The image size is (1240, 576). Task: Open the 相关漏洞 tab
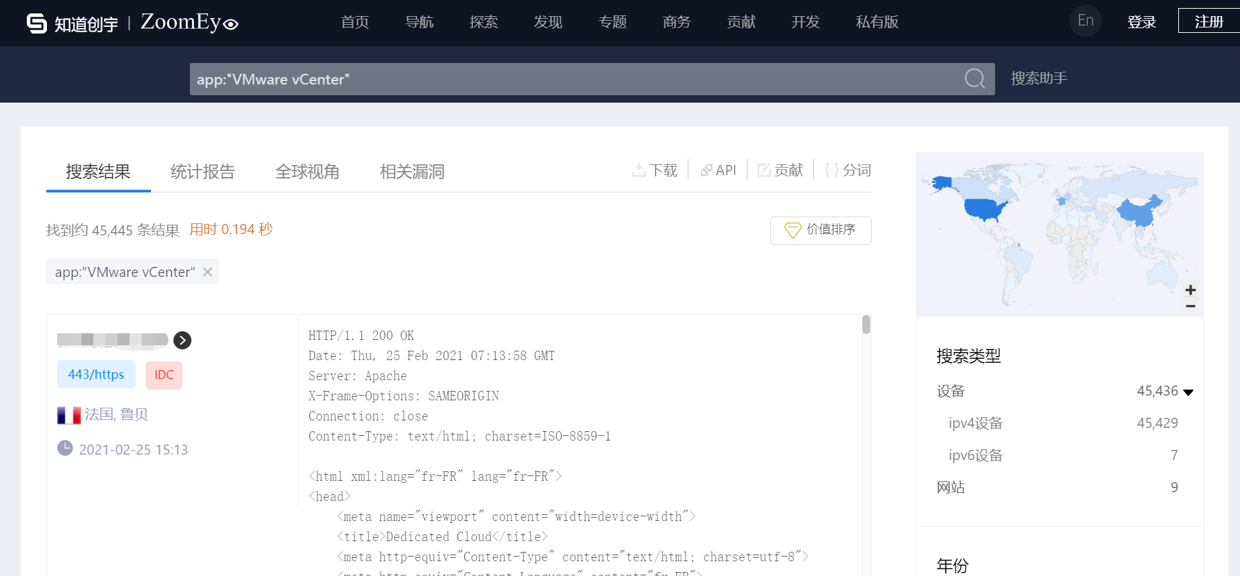coord(412,172)
